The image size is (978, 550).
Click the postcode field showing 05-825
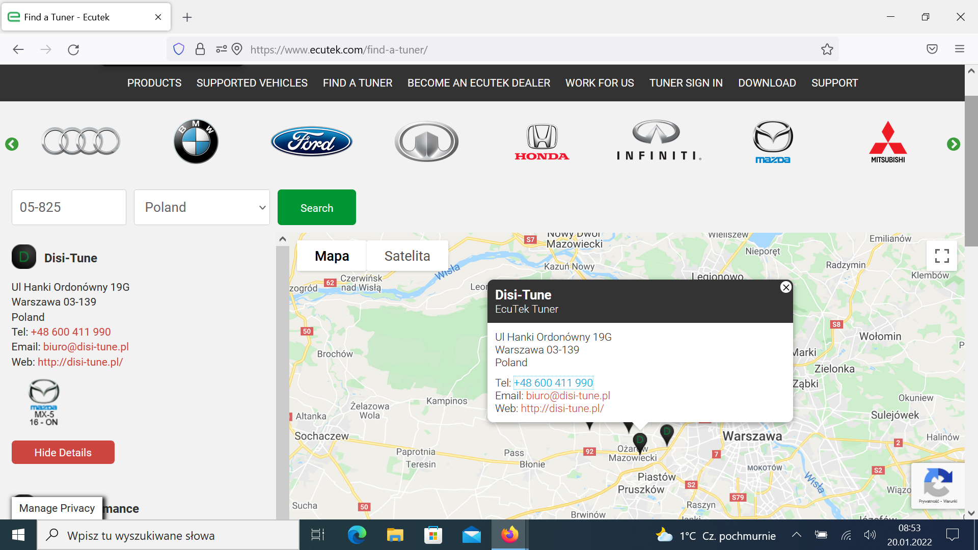69,207
